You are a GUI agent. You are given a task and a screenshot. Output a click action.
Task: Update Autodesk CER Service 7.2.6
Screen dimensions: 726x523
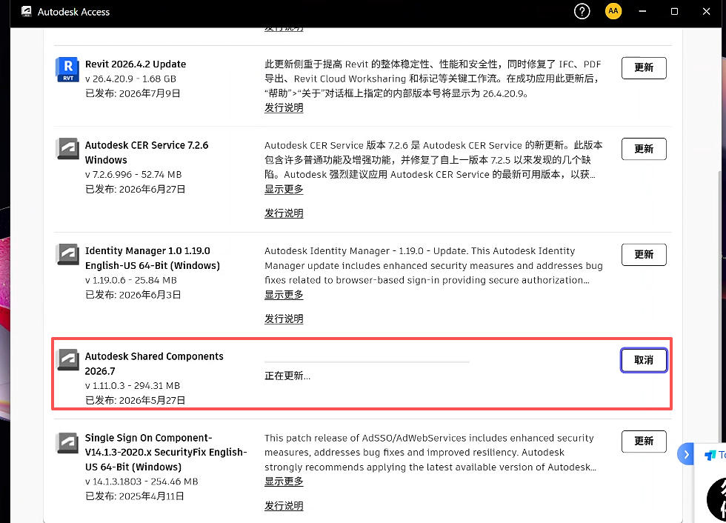coord(644,149)
